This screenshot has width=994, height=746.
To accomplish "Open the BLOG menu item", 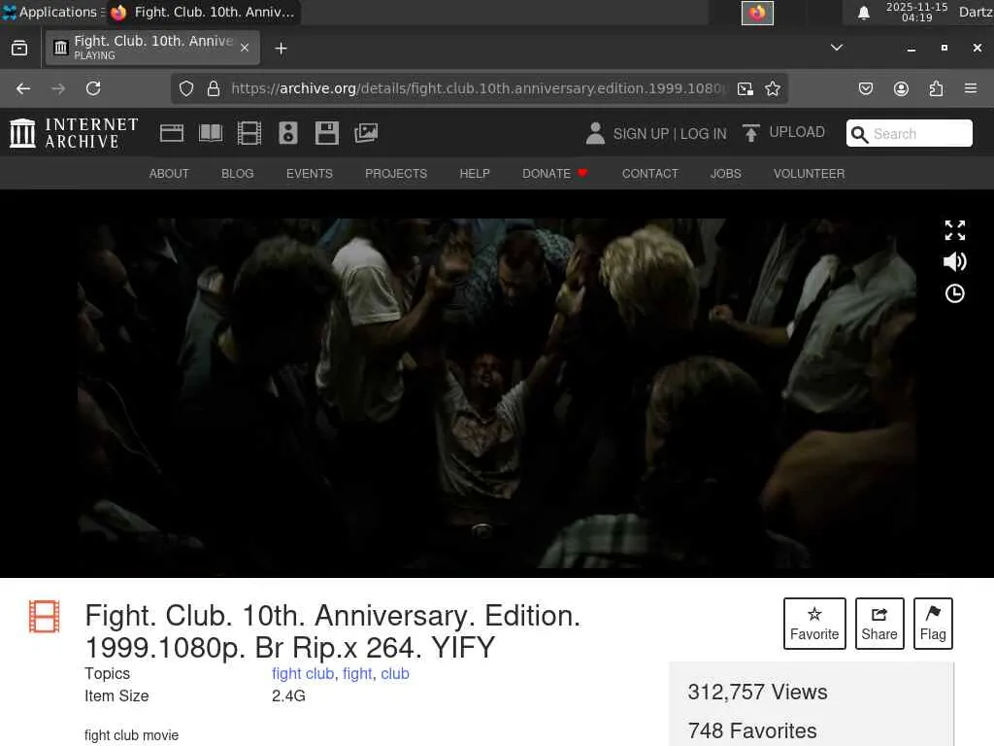I will pos(238,174).
